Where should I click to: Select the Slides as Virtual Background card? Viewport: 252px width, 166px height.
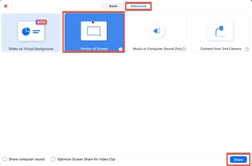(31, 33)
